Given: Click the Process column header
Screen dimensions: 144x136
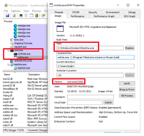Looking at the screenshot, I should (x=8, y=21).
